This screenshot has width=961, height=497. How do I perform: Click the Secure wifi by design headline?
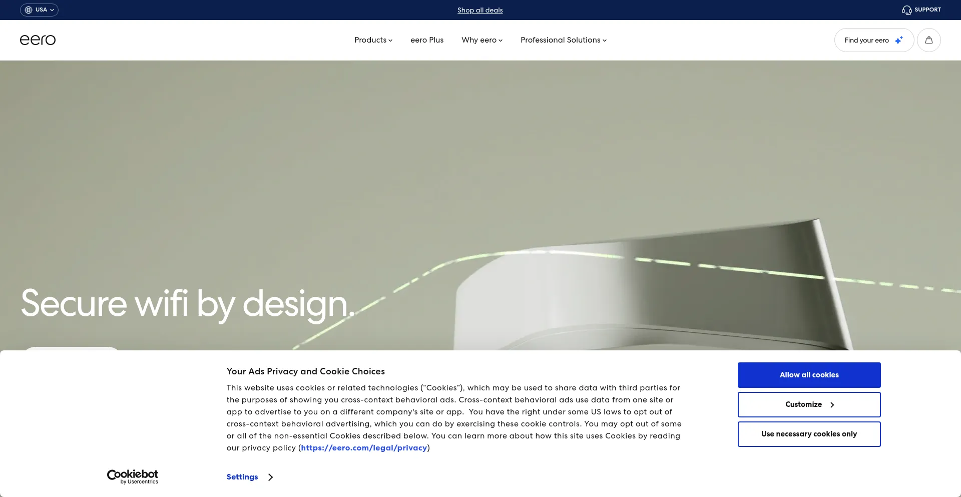tap(188, 304)
